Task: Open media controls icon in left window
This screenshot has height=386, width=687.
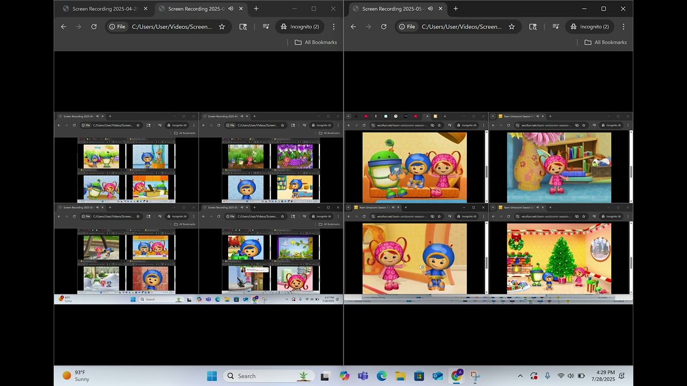Action: tap(266, 27)
